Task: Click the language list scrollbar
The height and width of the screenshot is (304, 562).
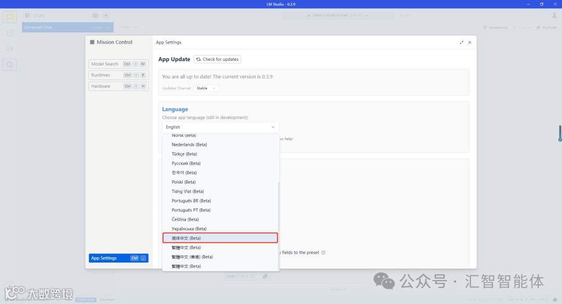Action: coord(278,226)
